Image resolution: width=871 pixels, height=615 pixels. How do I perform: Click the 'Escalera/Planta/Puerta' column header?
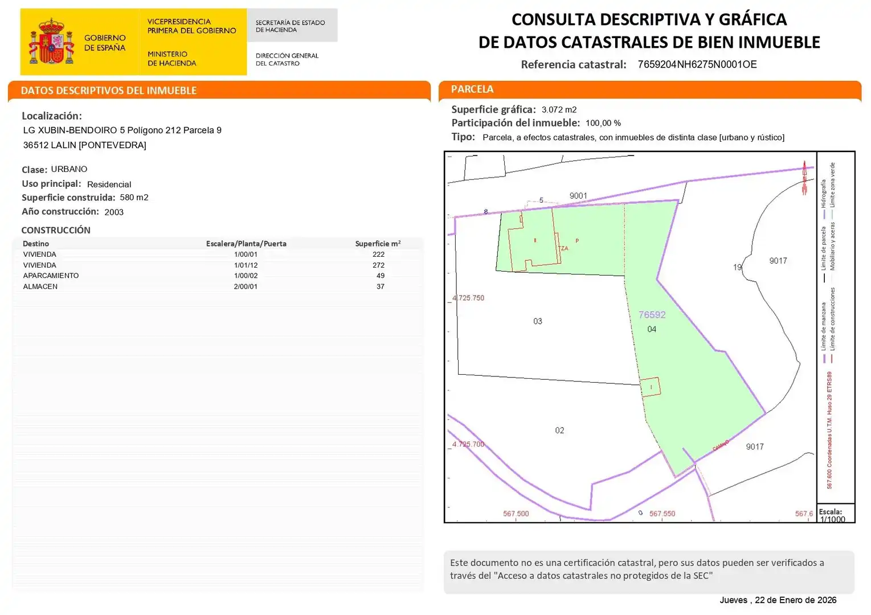(x=246, y=244)
